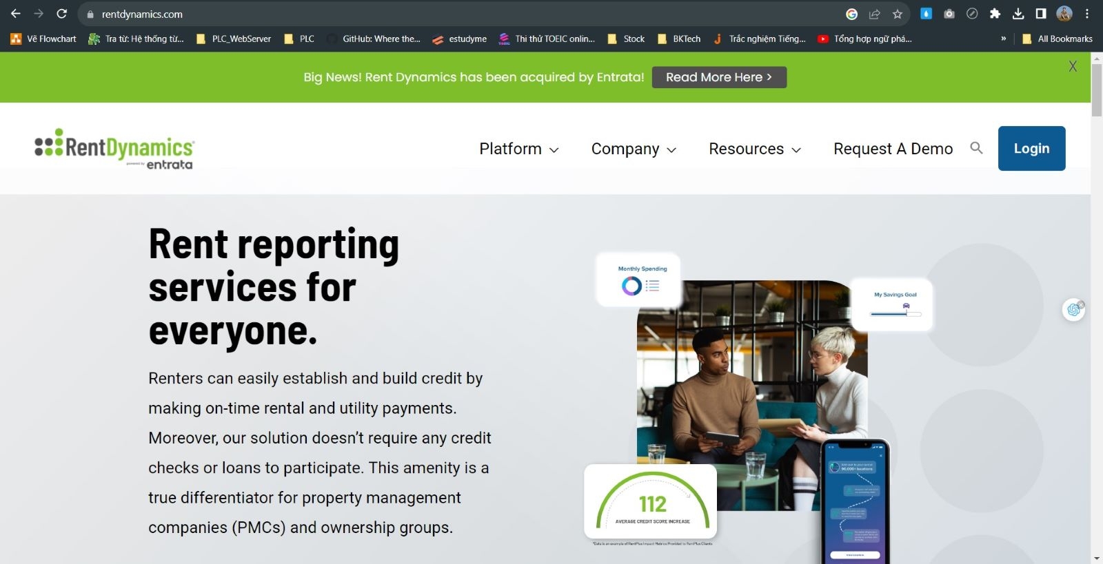The image size is (1103, 564).
Task: View site information via the lock icon
Action: pos(90,14)
